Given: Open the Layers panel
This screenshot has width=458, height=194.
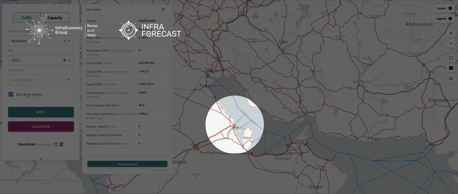Looking at the screenshot, I should coord(444,8).
